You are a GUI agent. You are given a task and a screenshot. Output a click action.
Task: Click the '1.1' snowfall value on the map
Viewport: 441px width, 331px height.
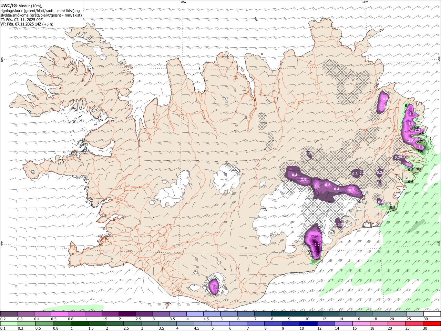tap(214, 287)
